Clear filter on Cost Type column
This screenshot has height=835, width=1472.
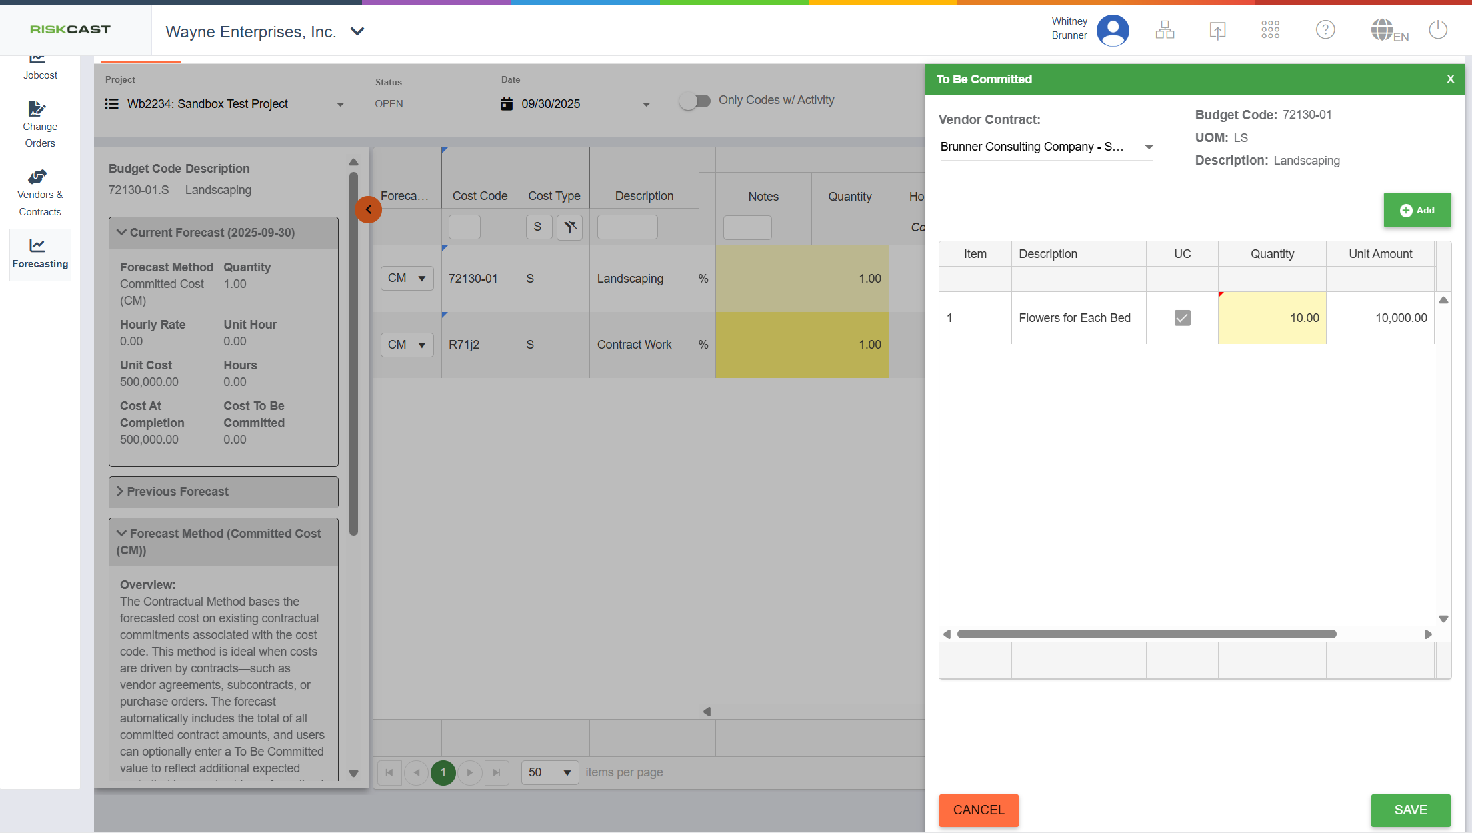click(569, 227)
